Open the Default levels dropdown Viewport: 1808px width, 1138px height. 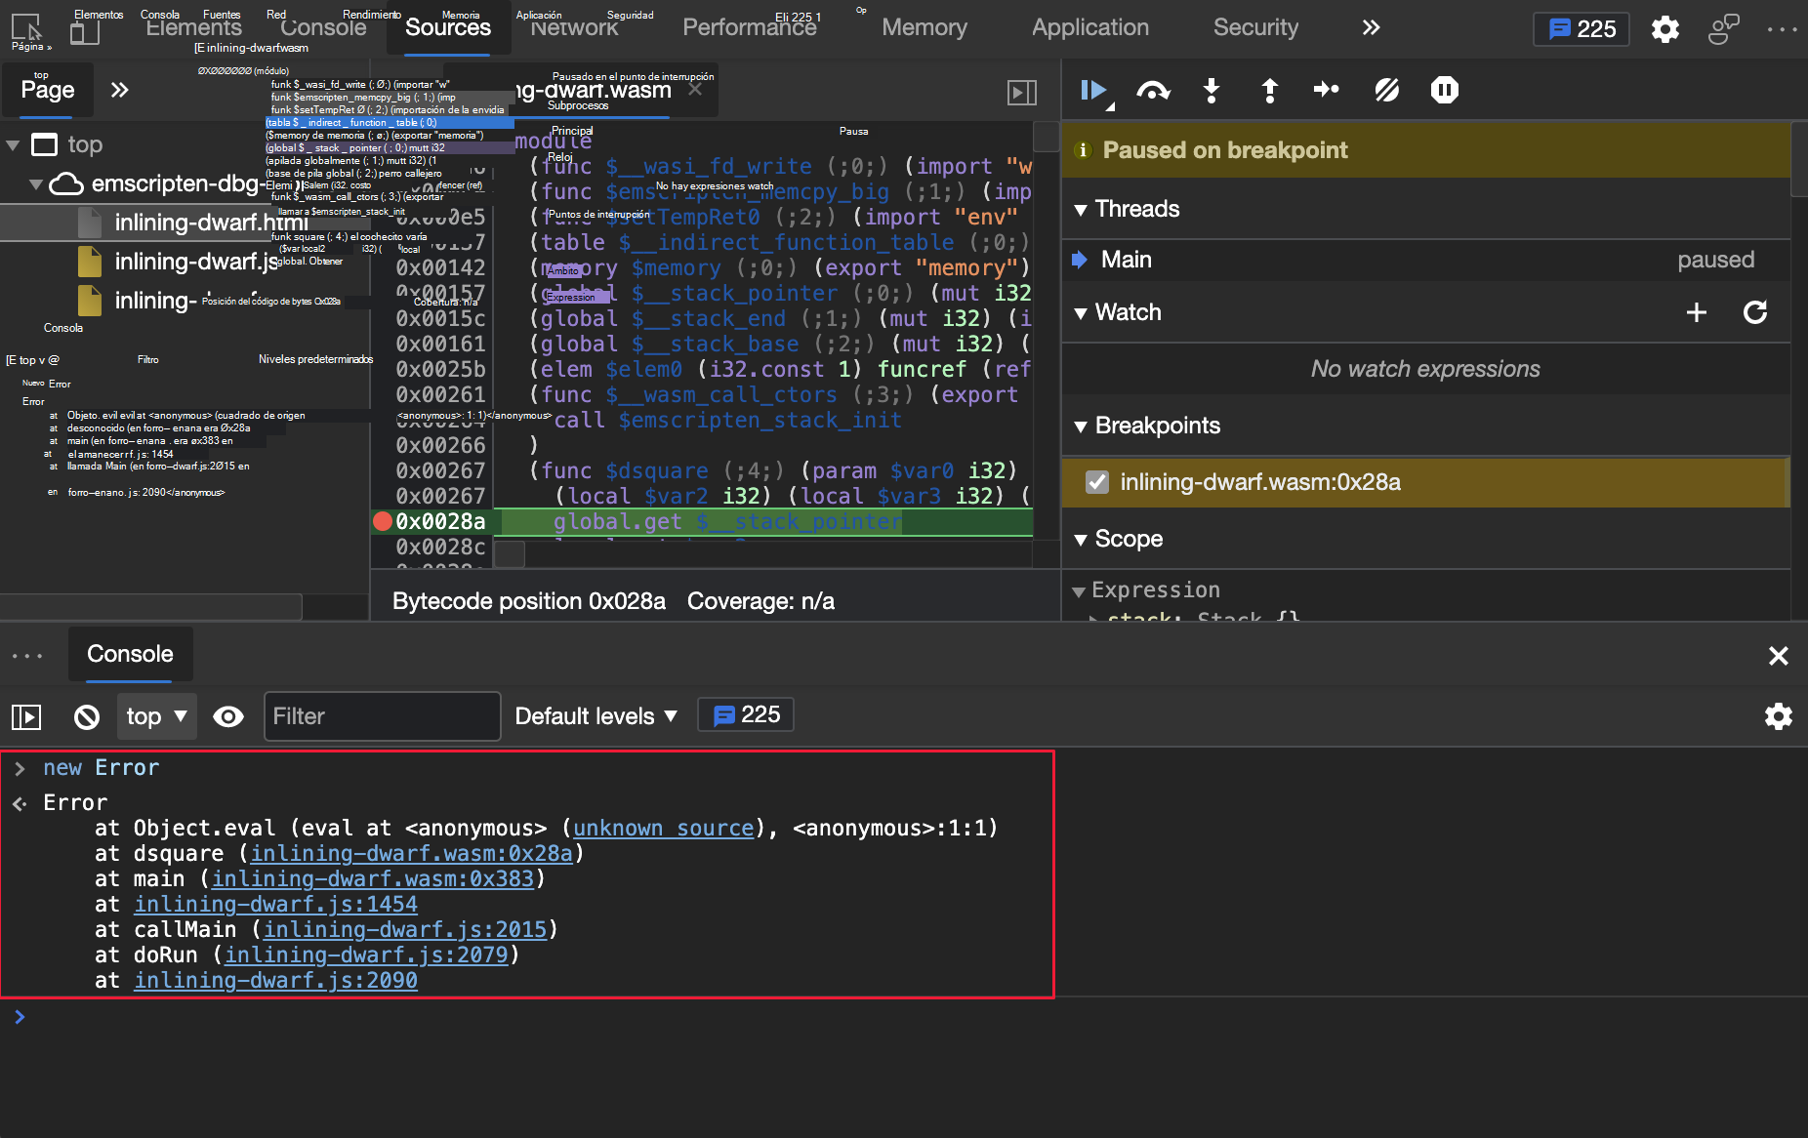(596, 716)
